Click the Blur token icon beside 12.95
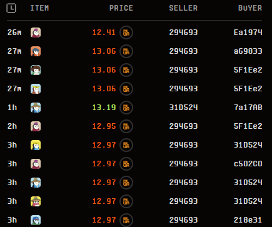Viewport: 272px width, 227px height. (126, 126)
